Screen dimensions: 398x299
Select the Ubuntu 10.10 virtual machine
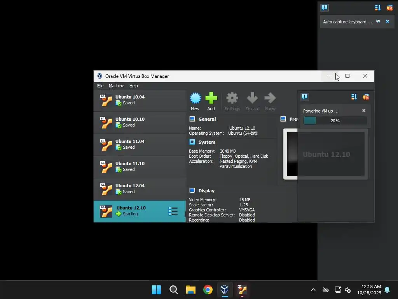[x=140, y=123]
